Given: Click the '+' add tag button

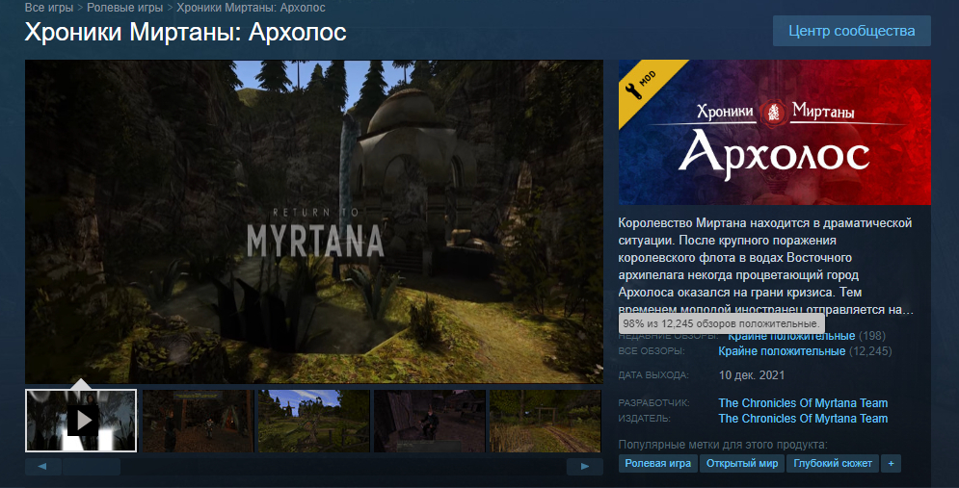Looking at the screenshot, I should coord(891,464).
